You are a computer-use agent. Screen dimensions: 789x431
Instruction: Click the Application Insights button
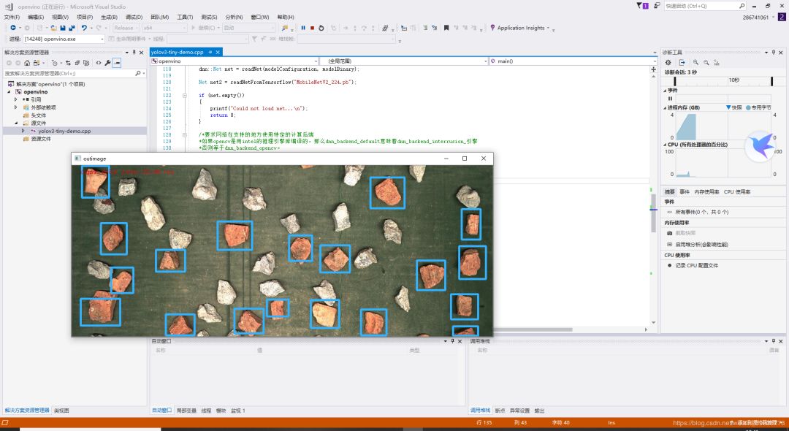pyautogui.click(x=519, y=28)
